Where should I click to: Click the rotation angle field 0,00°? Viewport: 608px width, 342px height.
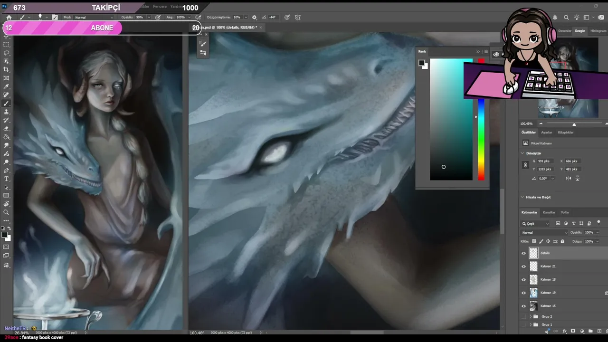click(x=544, y=179)
